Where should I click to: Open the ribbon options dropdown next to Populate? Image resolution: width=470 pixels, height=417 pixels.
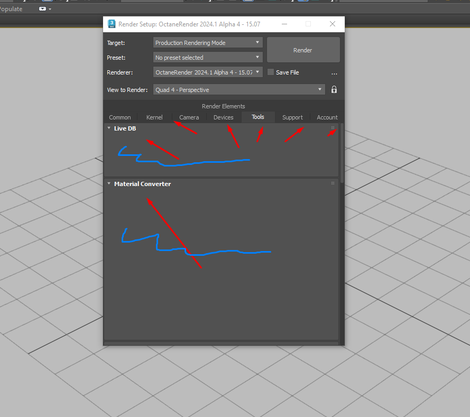[x=45, y=9]
